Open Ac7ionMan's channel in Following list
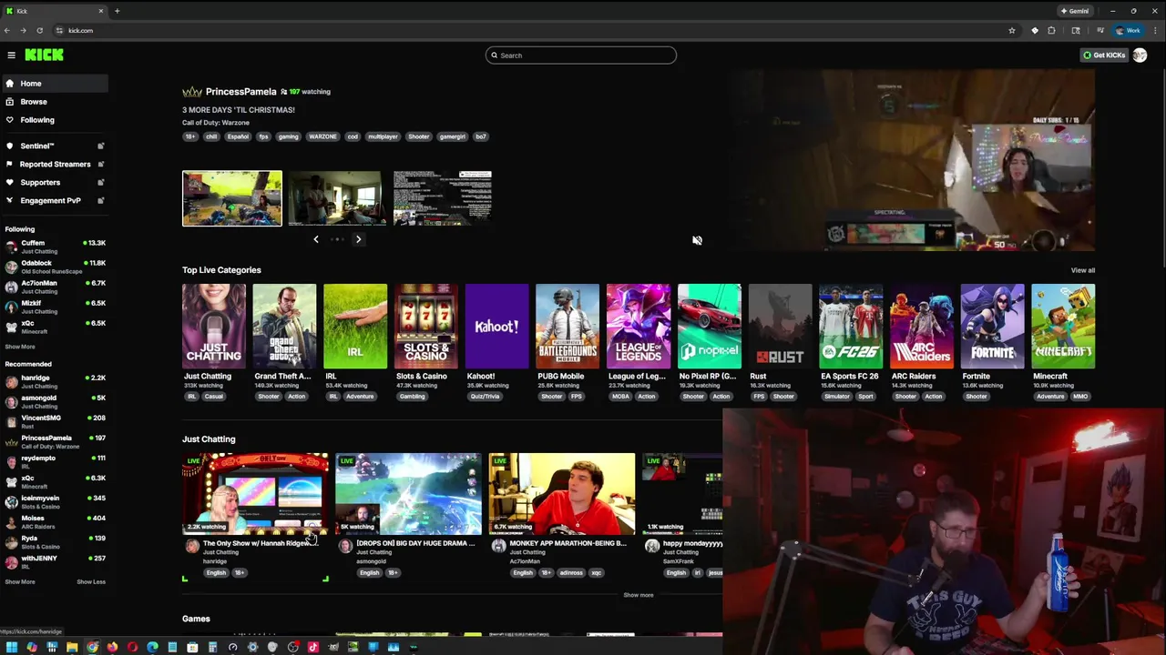Image resolution: width=1166 pixels, height=655 pixels. (55, 287)
